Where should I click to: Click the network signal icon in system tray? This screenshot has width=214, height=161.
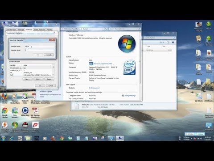198,139
